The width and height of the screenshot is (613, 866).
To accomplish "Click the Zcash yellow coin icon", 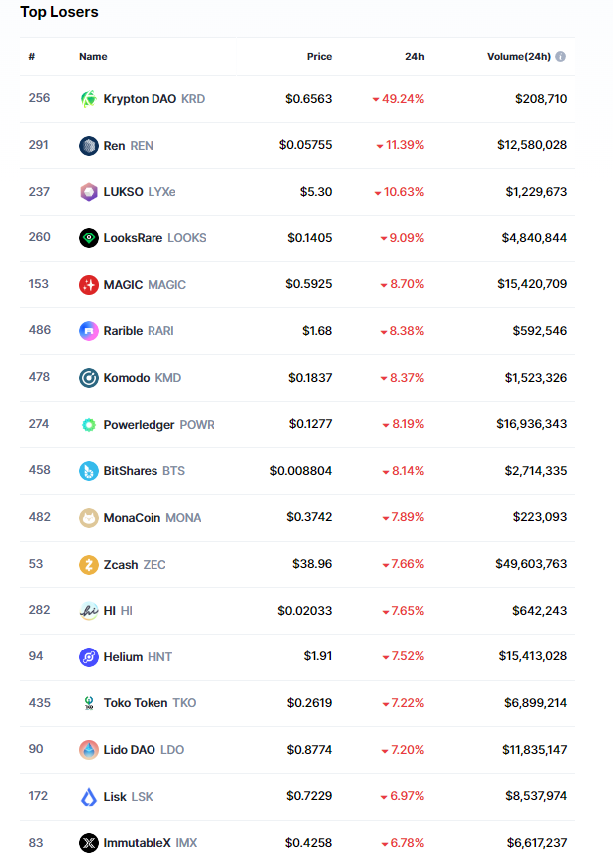I will [x=89, y=565].
